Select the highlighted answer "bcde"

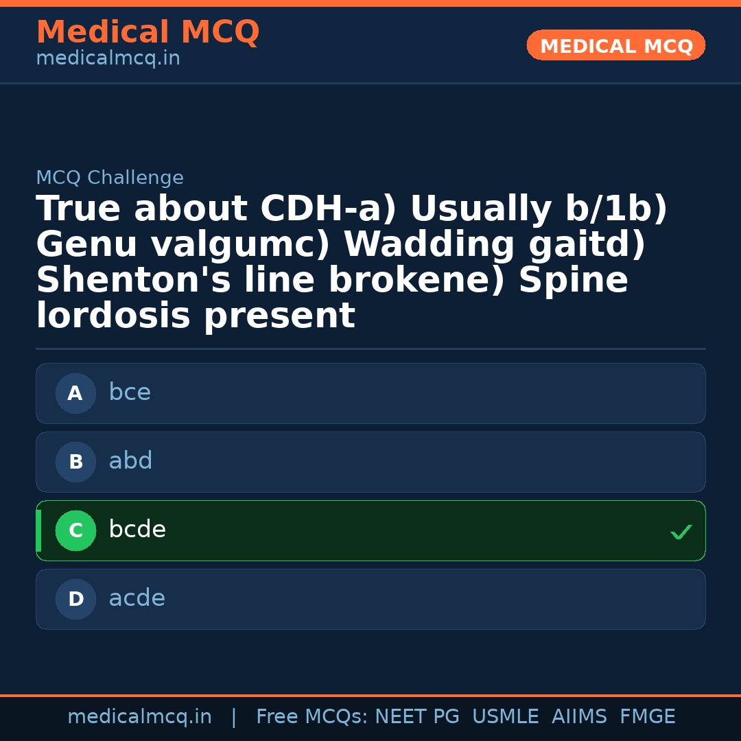coord(137,530)
